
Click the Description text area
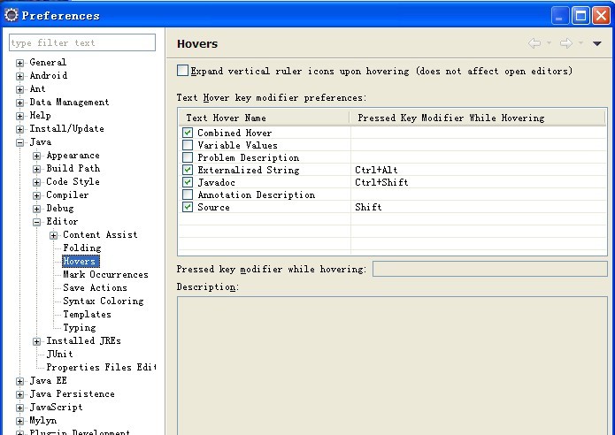(x=392, y=366)
